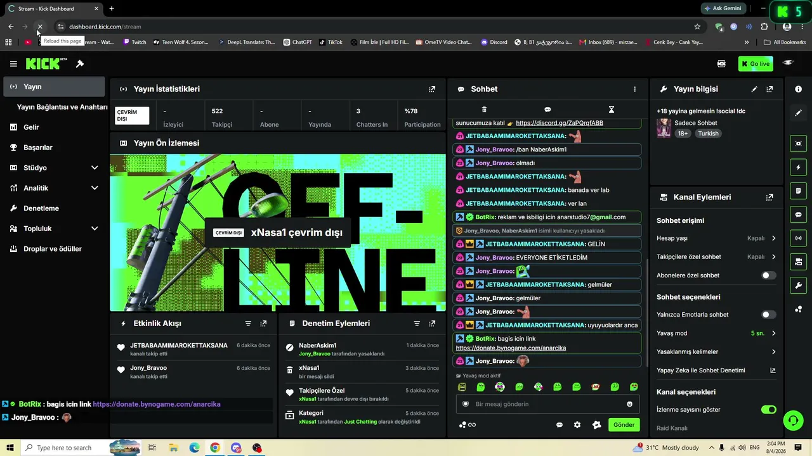812x456 pixels.
Task: Click the Windows Start button
Action: (x=11, y=448)
